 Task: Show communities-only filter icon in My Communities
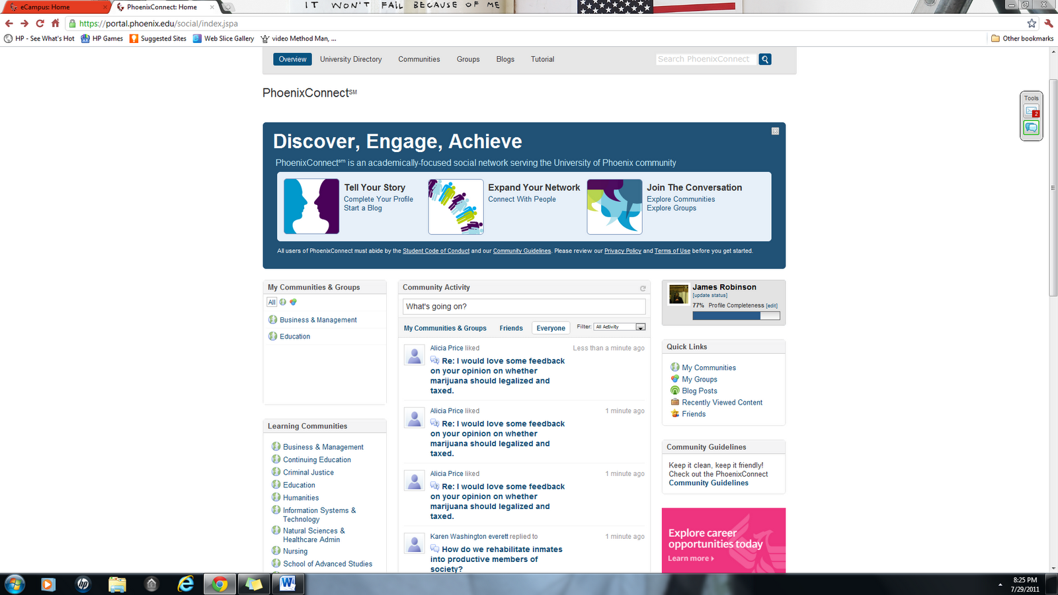283,302
